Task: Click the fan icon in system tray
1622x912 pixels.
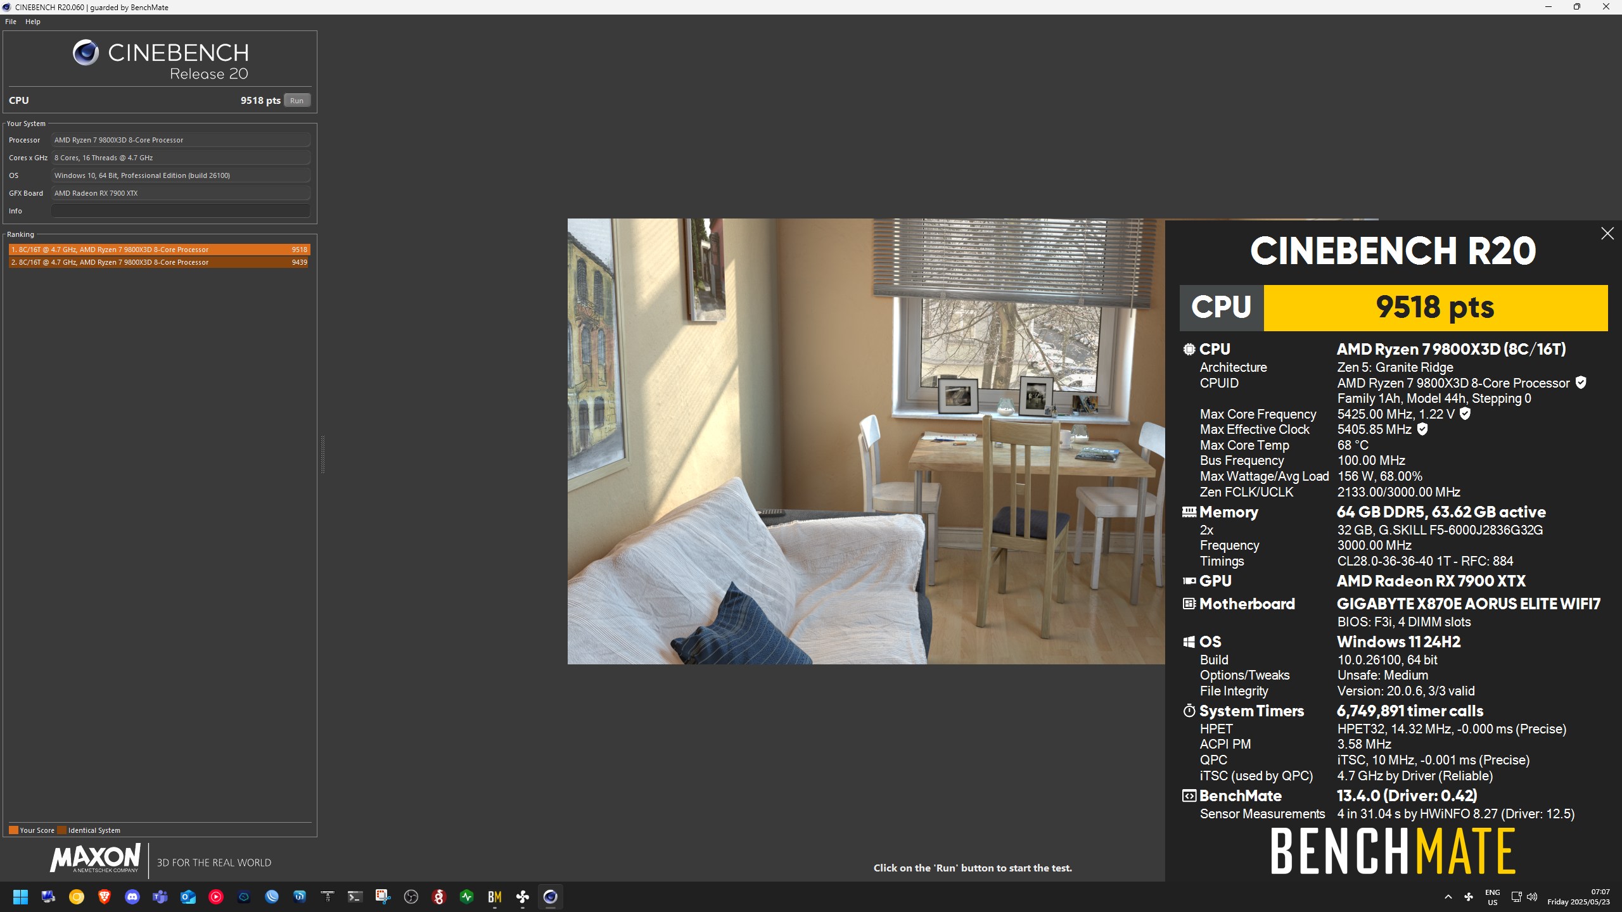Action: click(x=1469, y=897)
